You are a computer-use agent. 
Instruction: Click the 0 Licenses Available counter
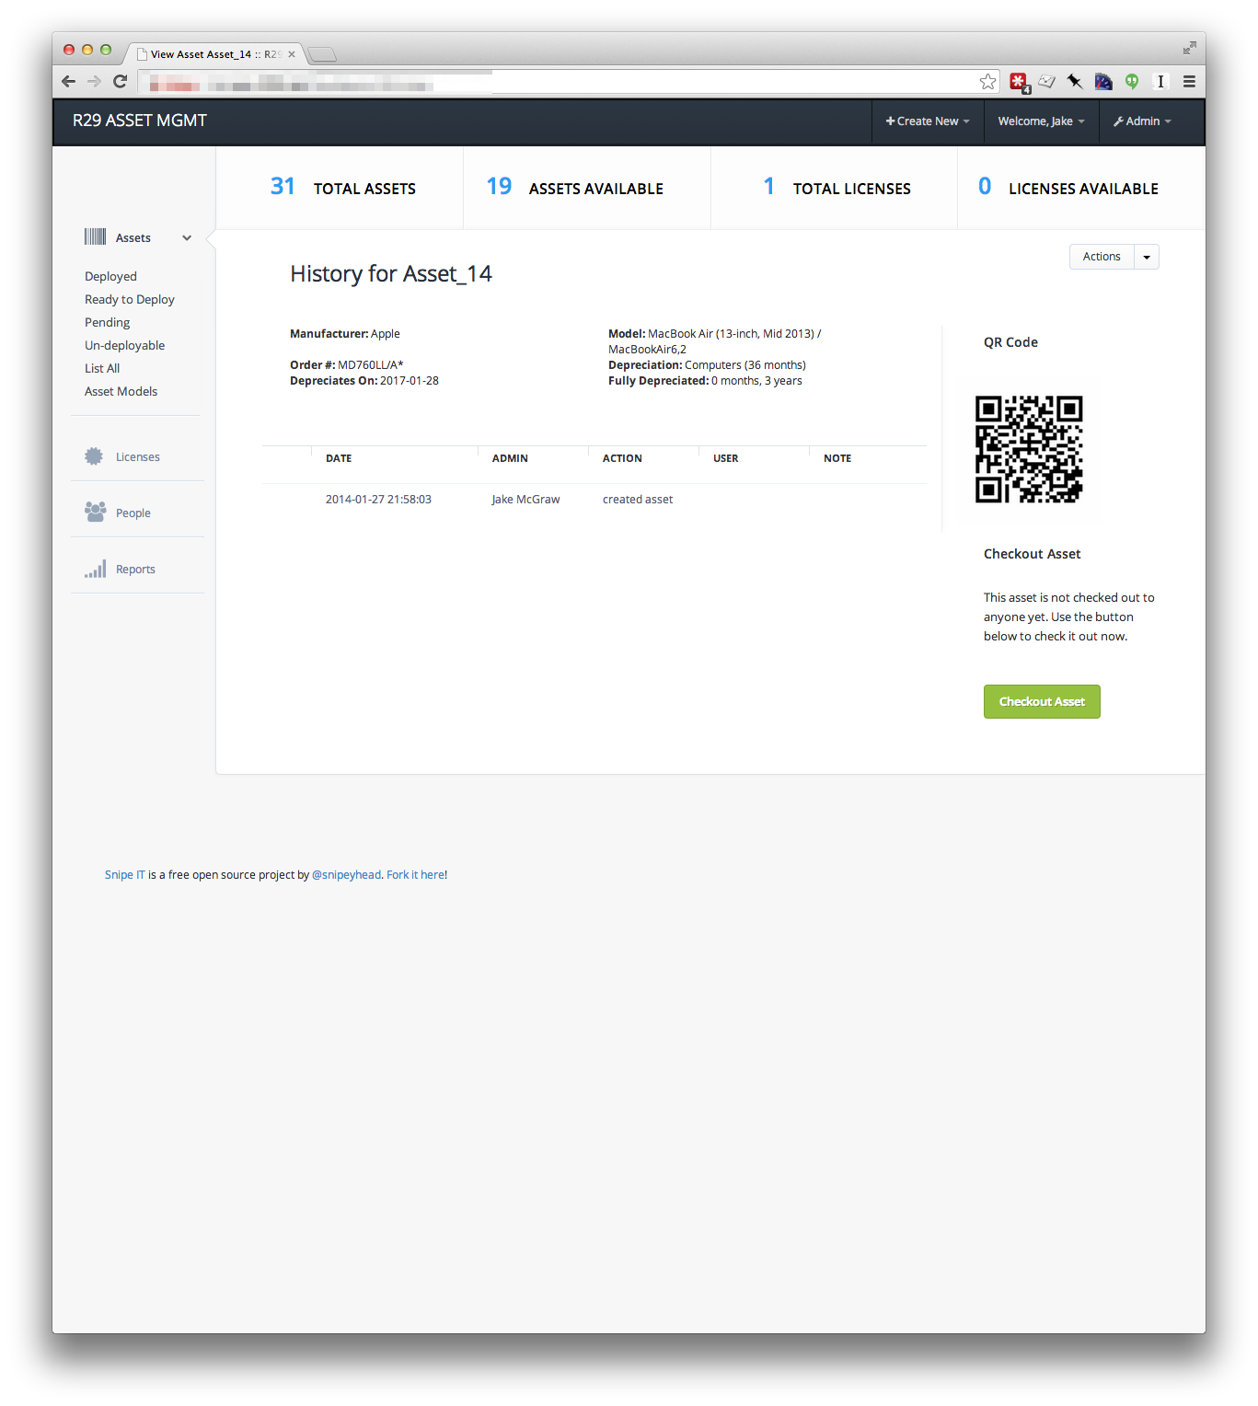[1068, 188]
